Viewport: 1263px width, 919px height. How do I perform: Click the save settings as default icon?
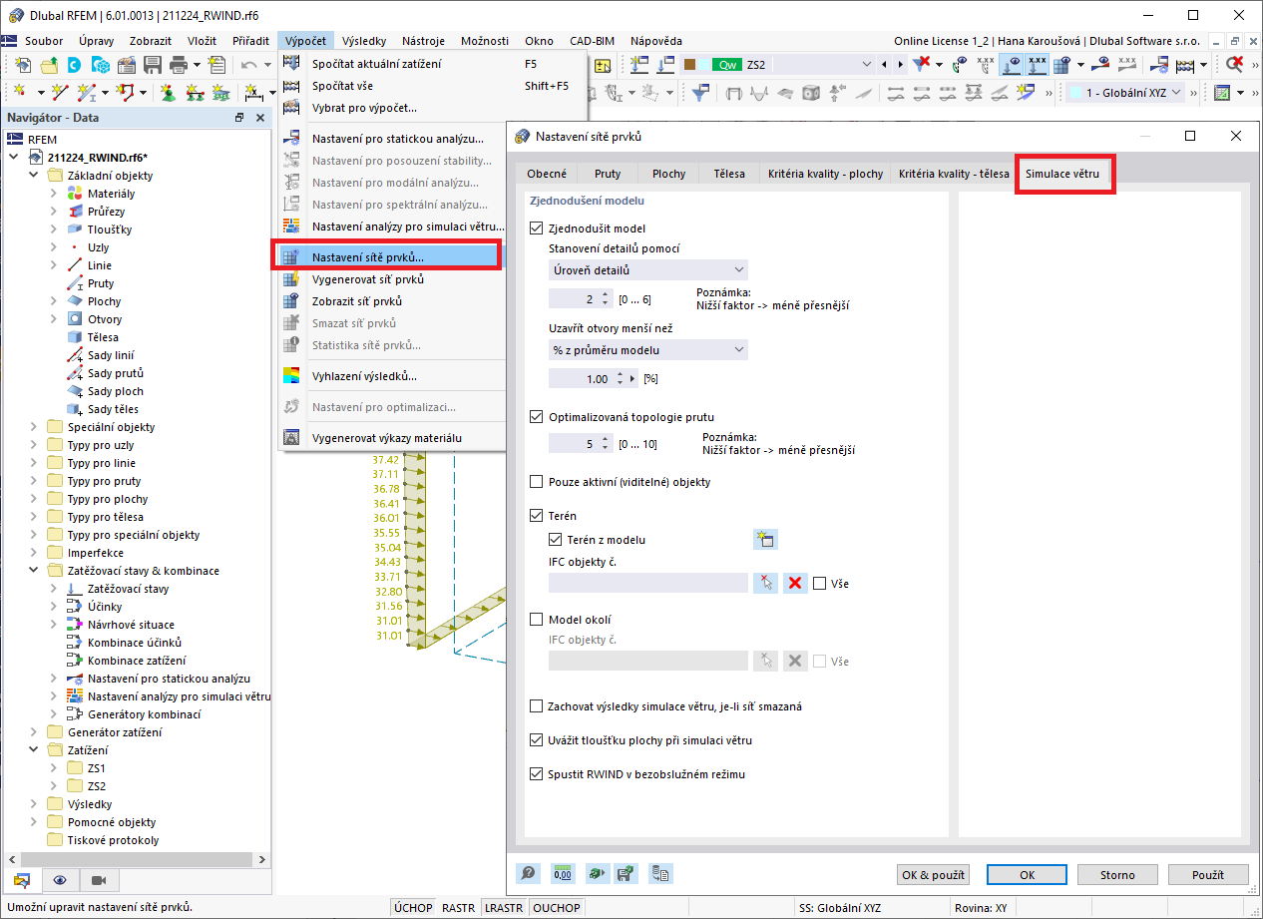(x=627, y=873)
